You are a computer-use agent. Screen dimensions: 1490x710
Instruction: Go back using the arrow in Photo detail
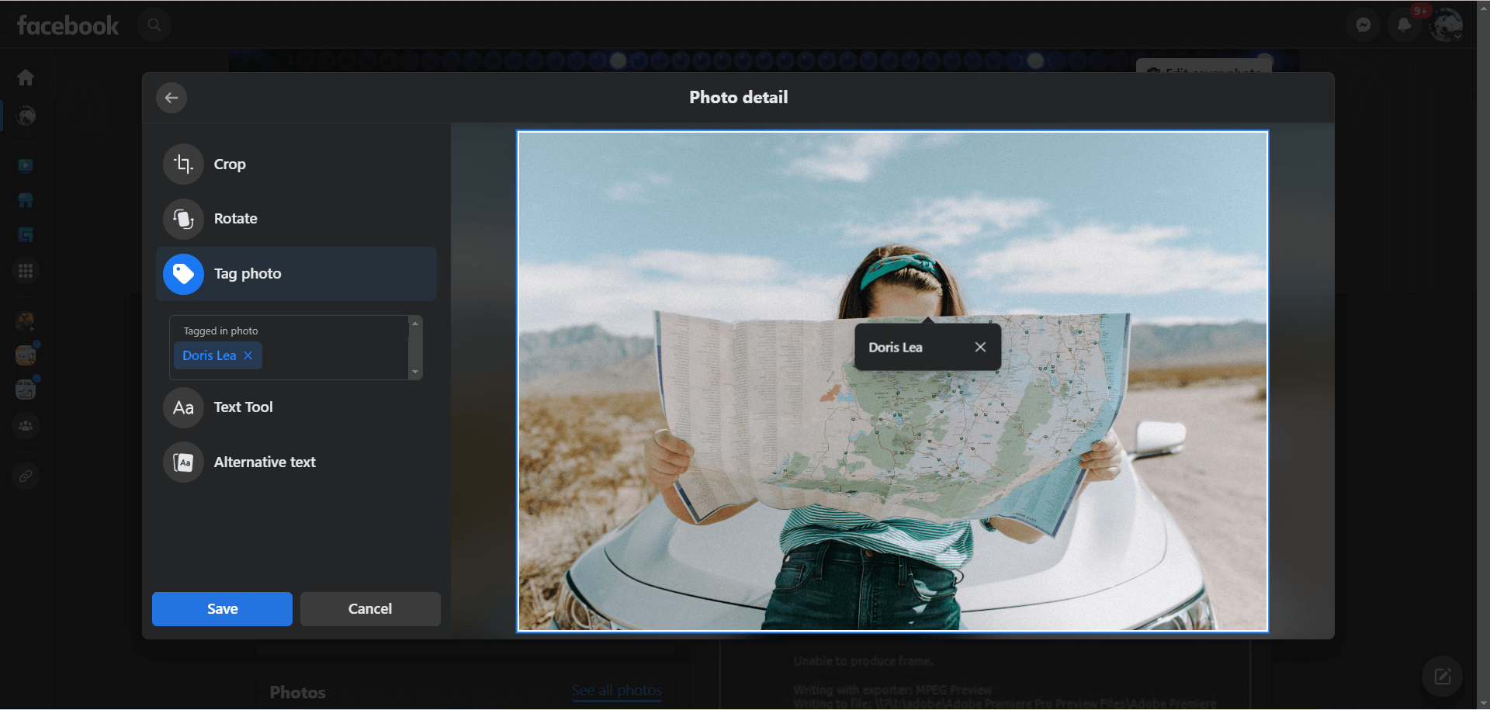coord(172,98)
